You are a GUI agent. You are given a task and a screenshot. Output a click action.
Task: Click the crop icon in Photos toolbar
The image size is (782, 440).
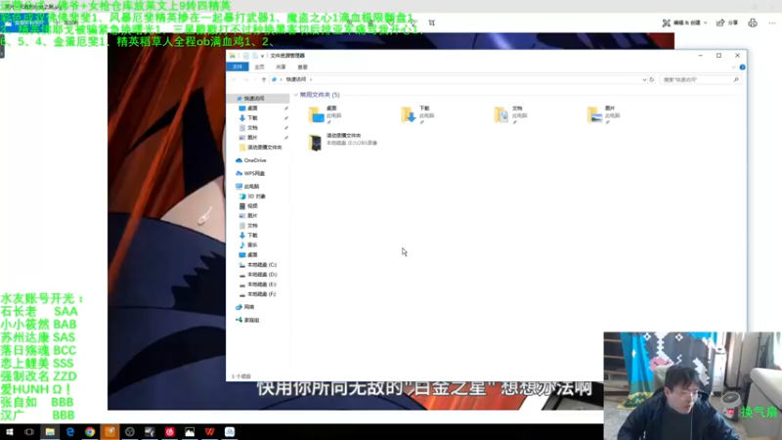(432, 22)
